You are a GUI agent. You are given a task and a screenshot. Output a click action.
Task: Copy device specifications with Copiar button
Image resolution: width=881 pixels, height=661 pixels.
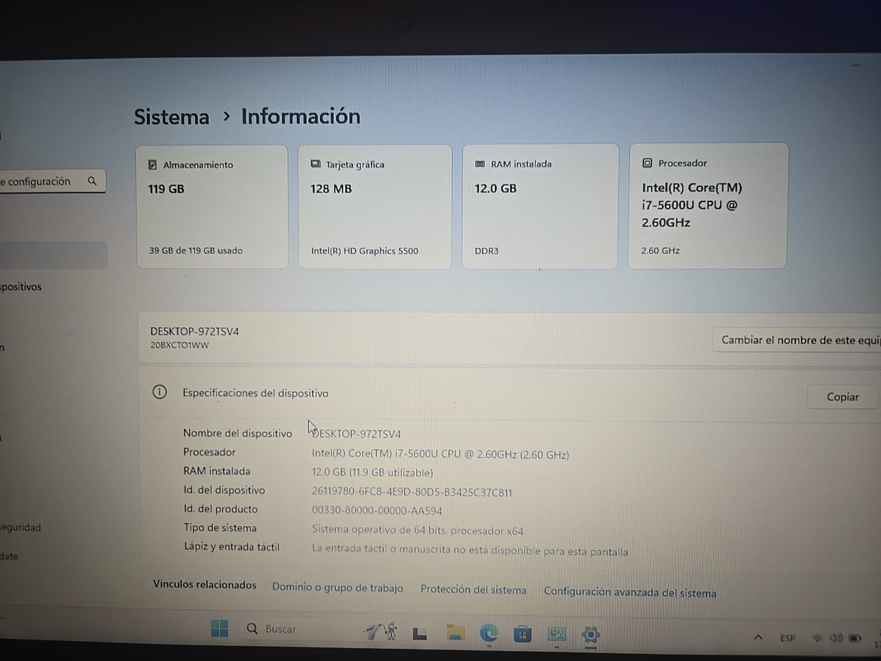coord(842,397)
